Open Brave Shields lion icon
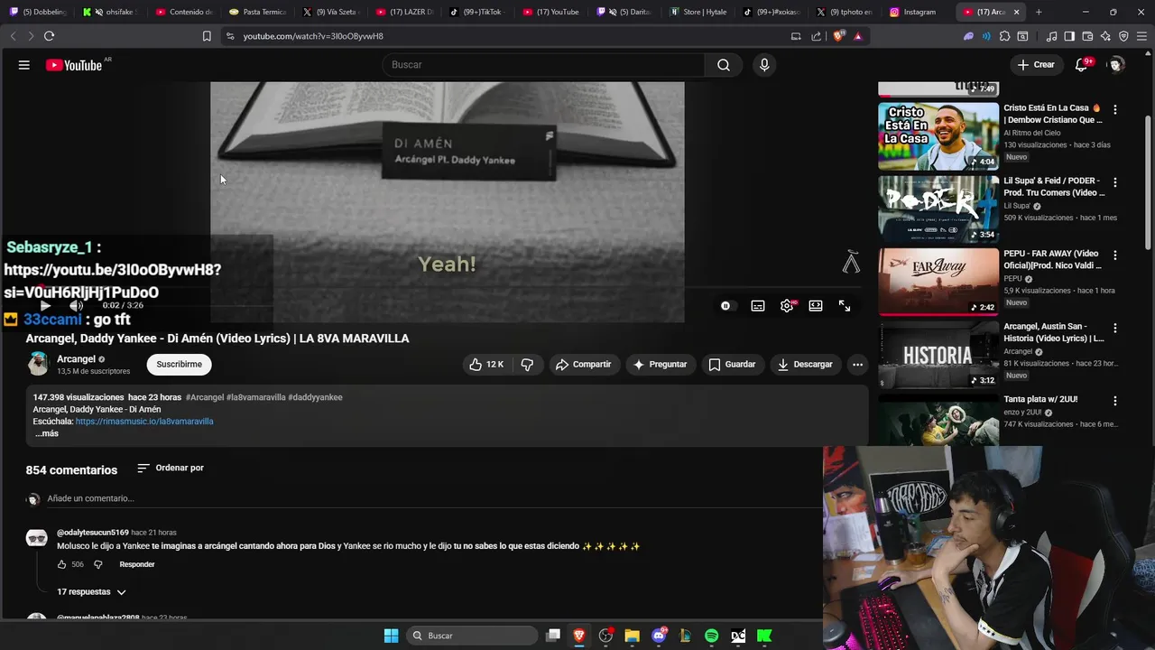This screenshot has height=650, width=1155. tap(838, 36)
